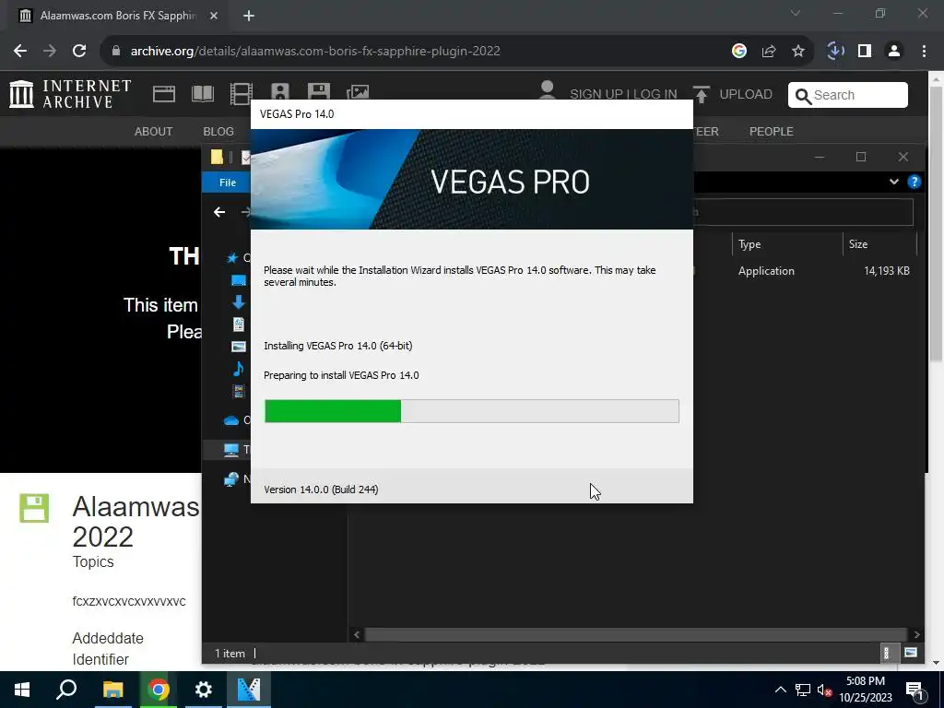This screenshot has width=944, height=708.
Task: Focus the Internet Archive search box
Action: [848, 95]
